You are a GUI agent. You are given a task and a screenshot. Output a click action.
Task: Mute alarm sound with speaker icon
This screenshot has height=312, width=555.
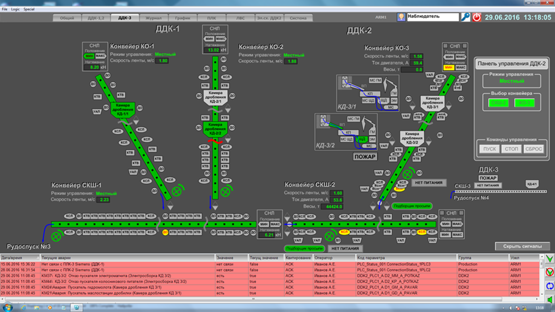point(550,299)
